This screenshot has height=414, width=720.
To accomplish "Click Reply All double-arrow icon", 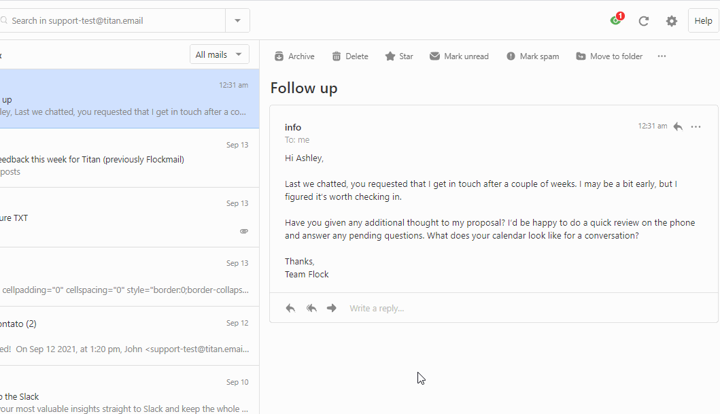I will pyautogui.click(x=311, y=307).
